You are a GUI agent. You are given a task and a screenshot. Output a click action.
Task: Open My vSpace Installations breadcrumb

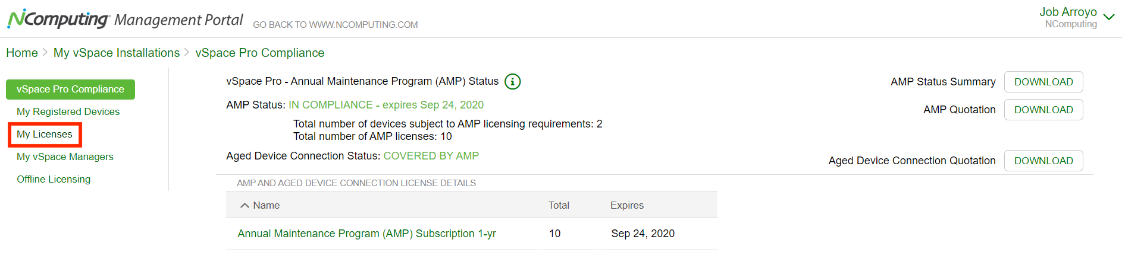click(x=117, y=53)
